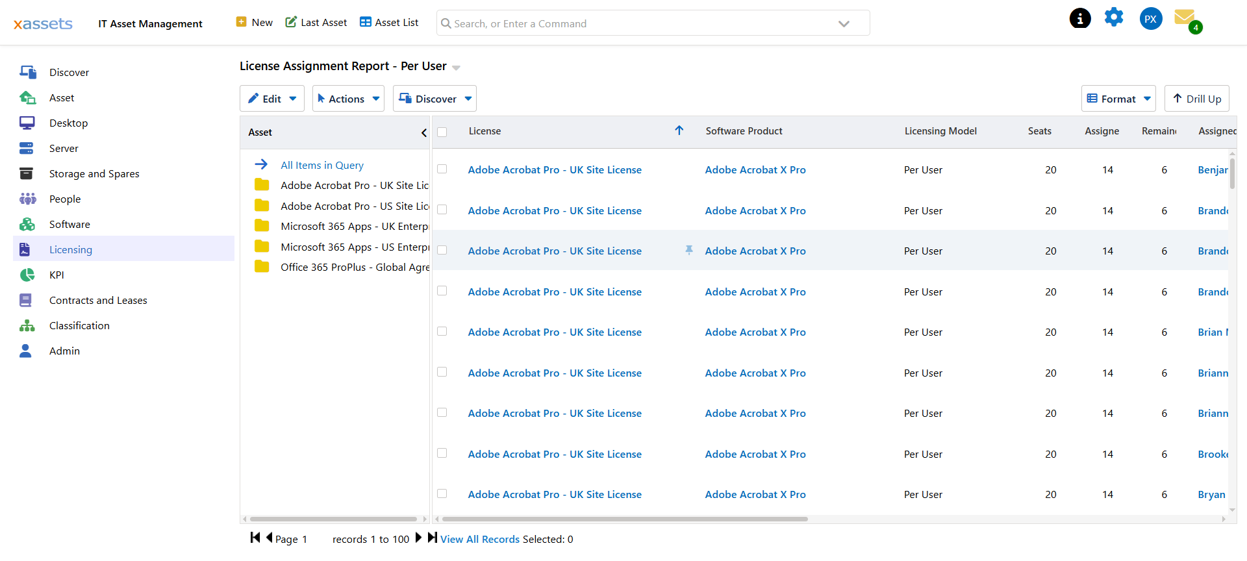
Task: Click the Classification hierarchy icon
Action: point(27,325)
